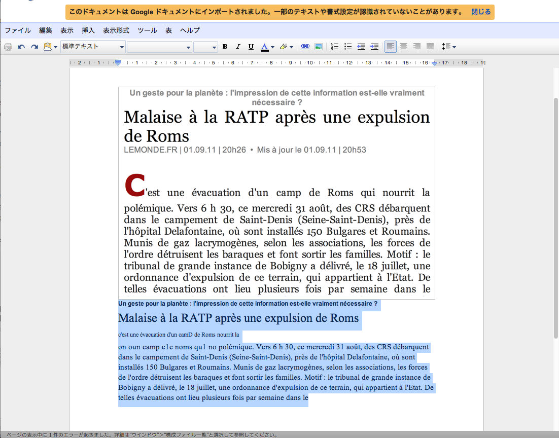Undo the last action
The image size is (559, 438).
click(x=21, y=47)
